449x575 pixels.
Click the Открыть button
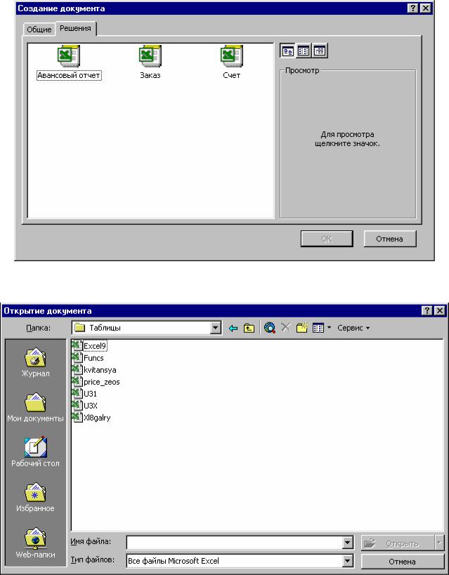398,543
